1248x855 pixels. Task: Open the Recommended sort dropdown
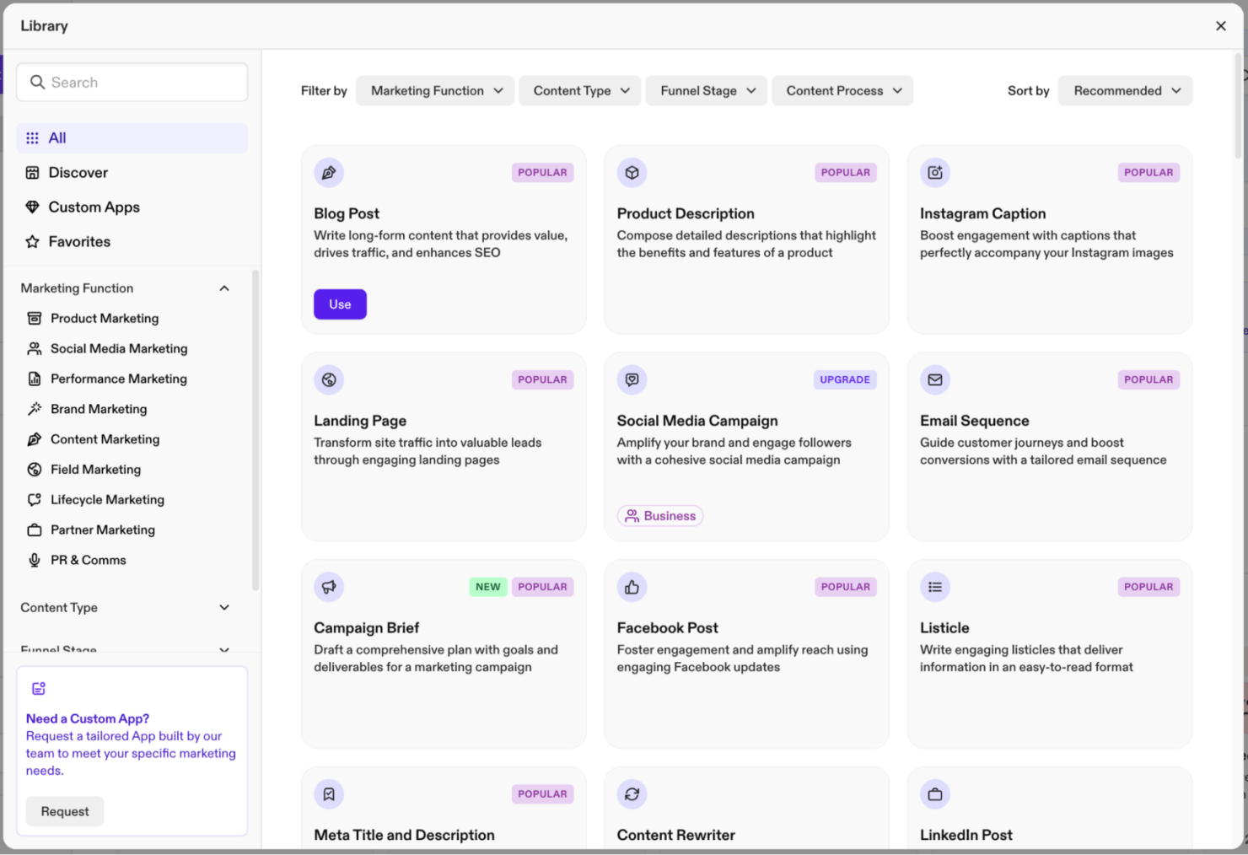coord(1125,90)
